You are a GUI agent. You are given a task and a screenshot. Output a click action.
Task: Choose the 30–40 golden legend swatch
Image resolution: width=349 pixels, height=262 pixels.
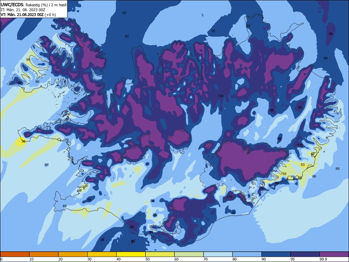(x=102, y=254)
